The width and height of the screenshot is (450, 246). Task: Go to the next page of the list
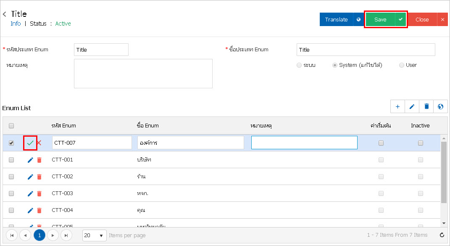click(53, 235)
